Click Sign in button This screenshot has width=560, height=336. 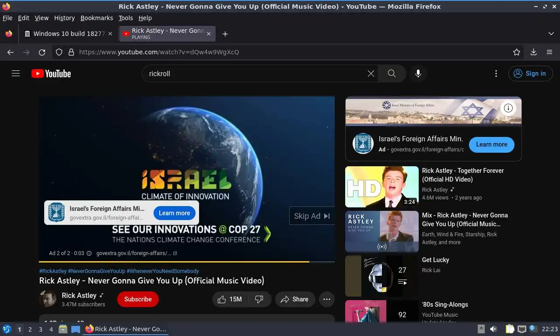click(530, 73)
